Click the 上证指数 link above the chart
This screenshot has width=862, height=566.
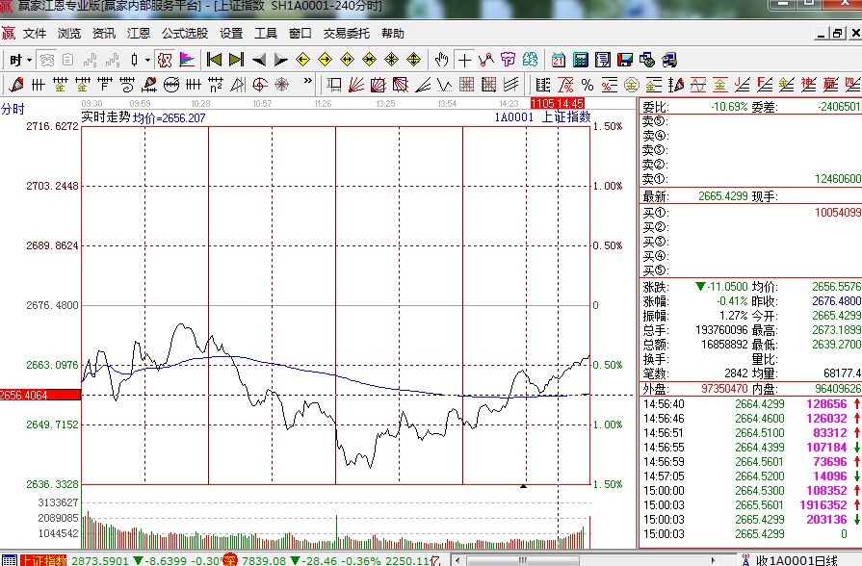tap(566, 117)
